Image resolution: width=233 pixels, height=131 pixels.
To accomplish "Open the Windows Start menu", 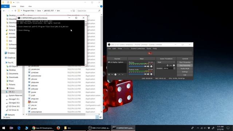I will click(4, 128).
